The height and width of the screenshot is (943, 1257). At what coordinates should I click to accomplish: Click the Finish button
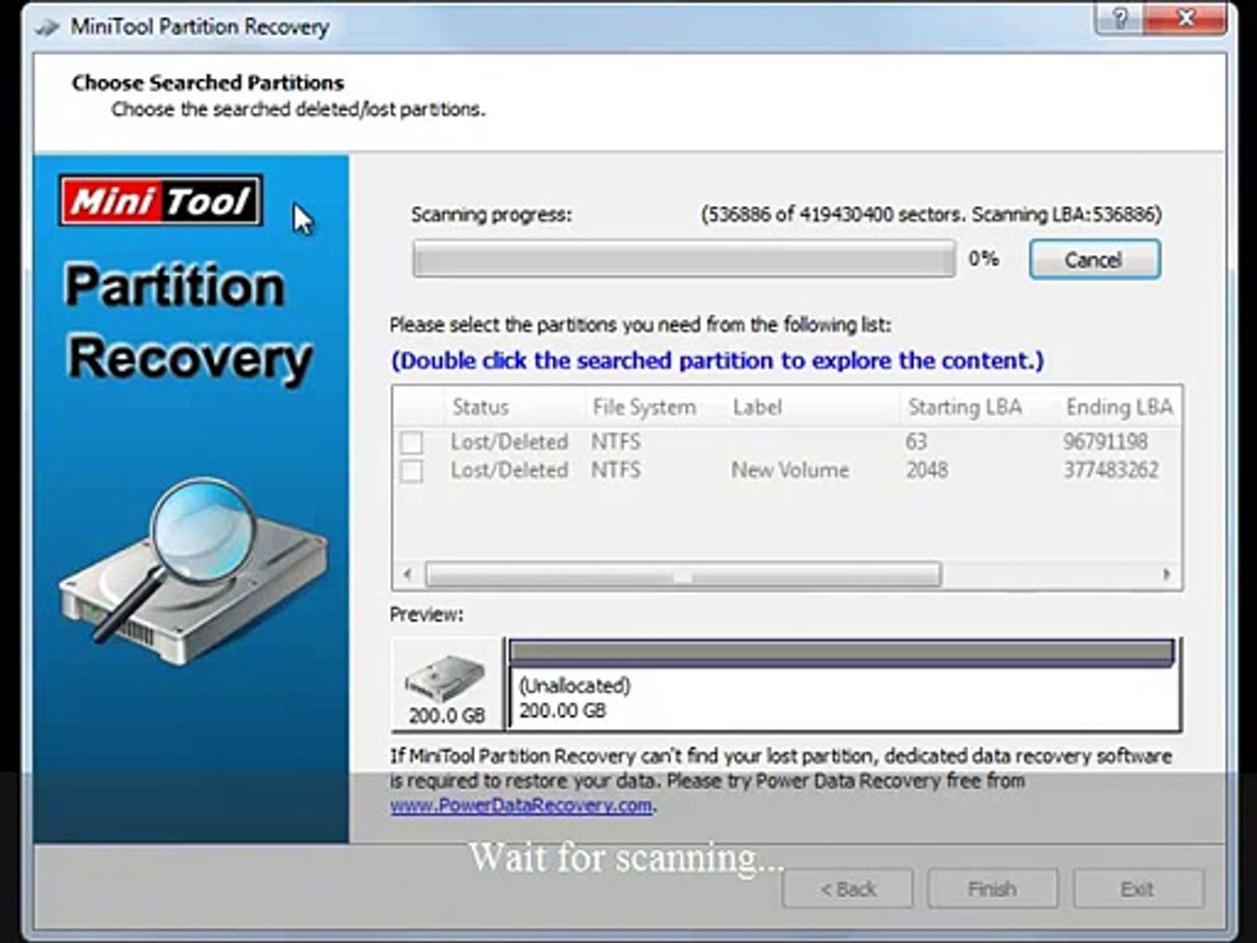point(993,889)
